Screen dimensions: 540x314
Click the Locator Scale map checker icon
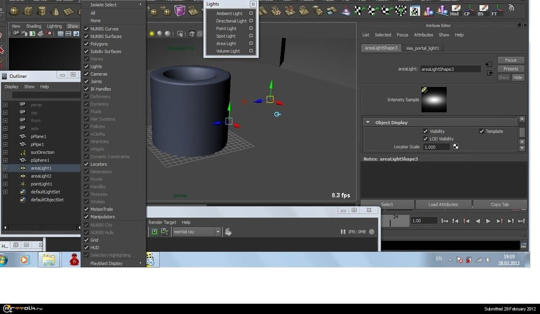[x=455, y=147]
